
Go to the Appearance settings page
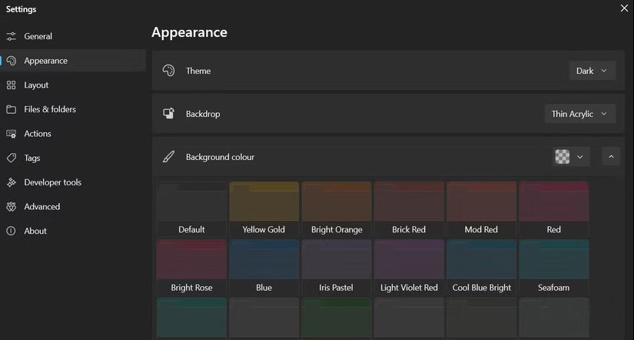(45, 61)
